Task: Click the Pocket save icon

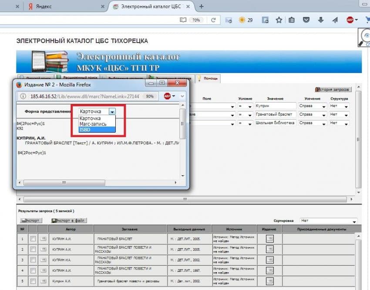Action: click(x=306, y=20)
